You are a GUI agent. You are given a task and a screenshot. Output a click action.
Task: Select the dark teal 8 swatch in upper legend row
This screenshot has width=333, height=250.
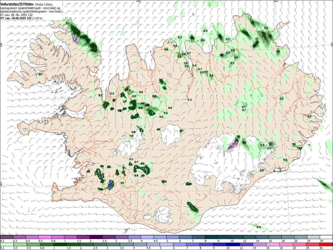211,237
